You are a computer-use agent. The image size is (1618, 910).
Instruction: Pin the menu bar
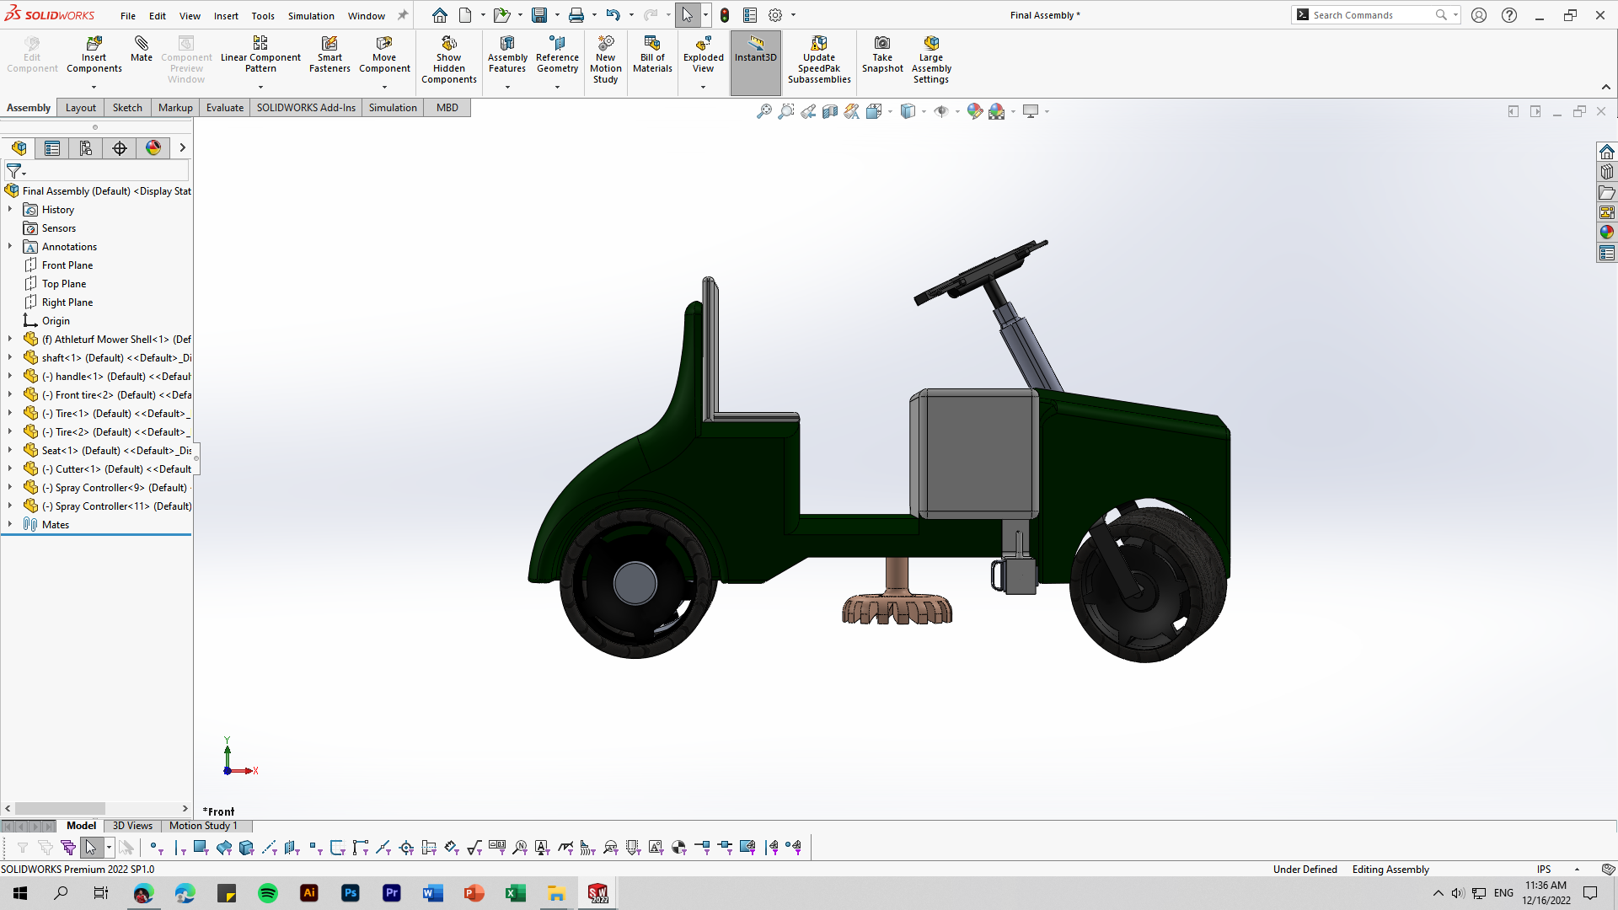coord(403,15)
